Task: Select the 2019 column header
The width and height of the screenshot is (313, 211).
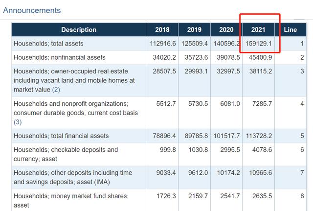Action: [194, 30]
